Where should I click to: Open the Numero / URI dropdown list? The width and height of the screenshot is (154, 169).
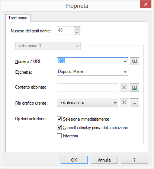pyautogui.click(x=125, y=61)
